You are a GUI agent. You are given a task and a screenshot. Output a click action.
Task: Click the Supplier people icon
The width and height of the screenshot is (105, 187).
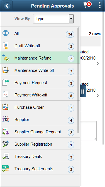click(6, 119)
